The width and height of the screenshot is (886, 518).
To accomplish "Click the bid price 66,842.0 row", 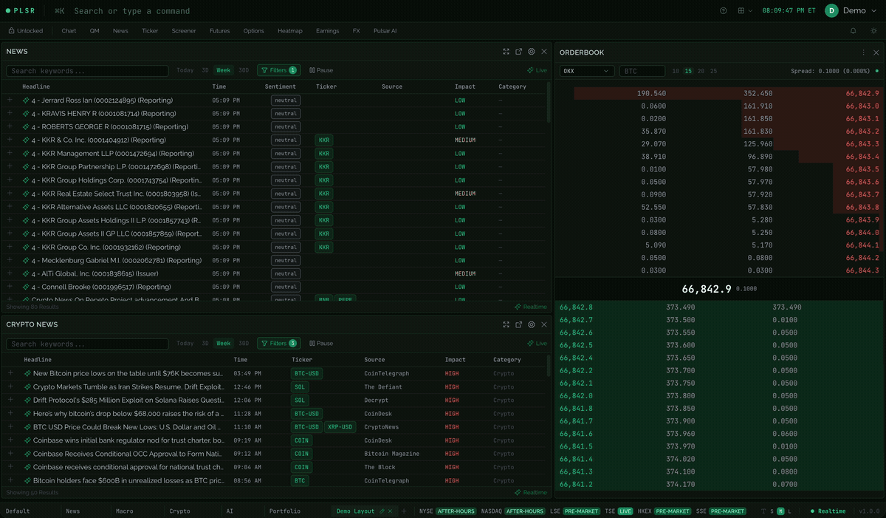I will [x=720, y=395].
